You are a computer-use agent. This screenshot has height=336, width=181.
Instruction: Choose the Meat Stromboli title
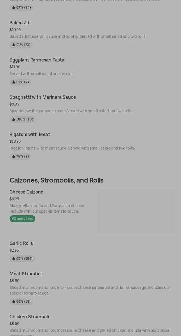pos(26,274)
